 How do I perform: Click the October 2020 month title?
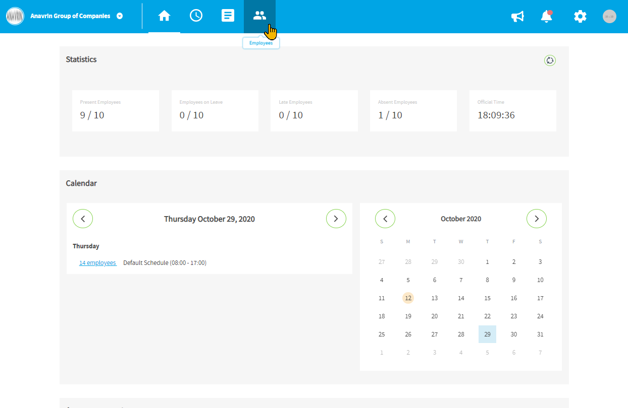point(461,219)
